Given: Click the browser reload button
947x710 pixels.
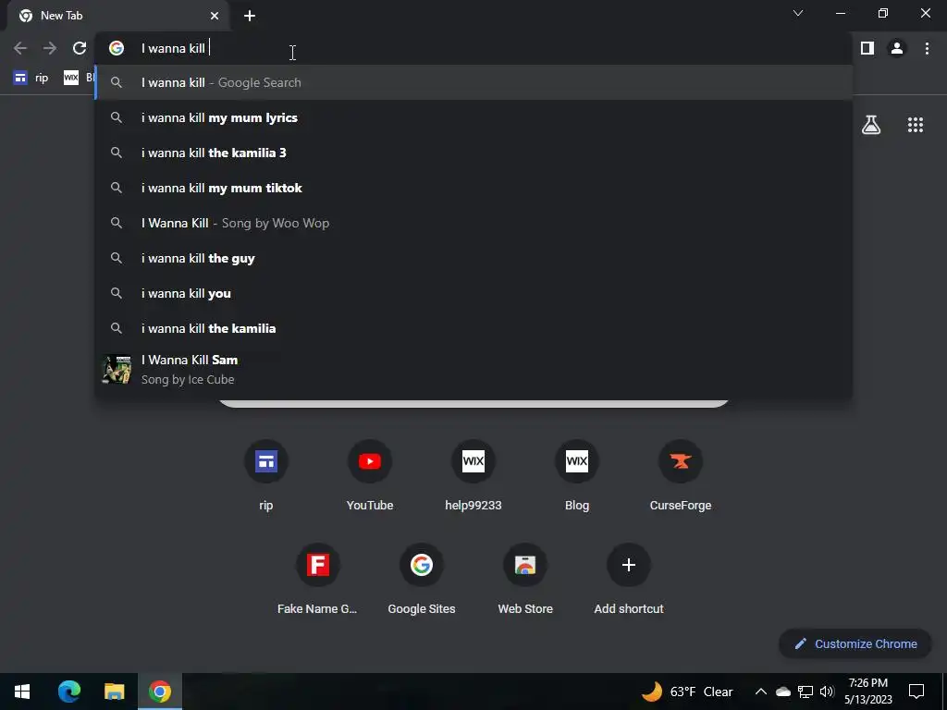Looking at the screenshot, I should pos(80,48).
